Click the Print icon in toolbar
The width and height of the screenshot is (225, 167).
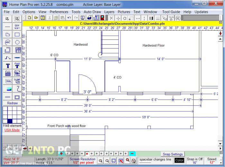89,18
